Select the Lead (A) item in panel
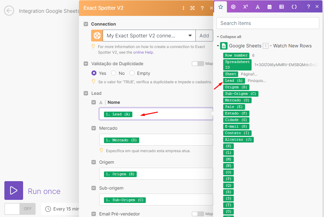 pos(234,80)
